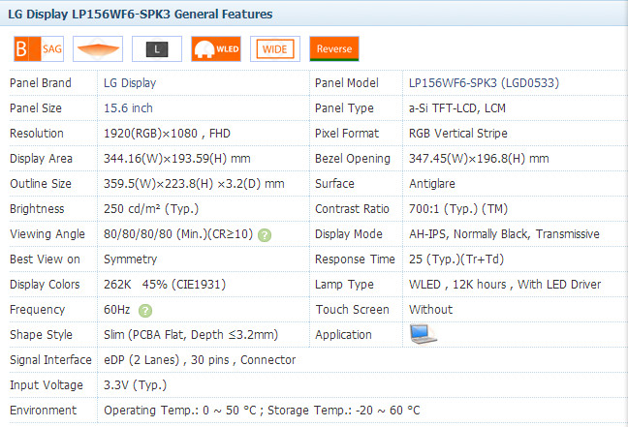Click the Signal Interface label
Screen dimensions: 628x427
(50, 360)
